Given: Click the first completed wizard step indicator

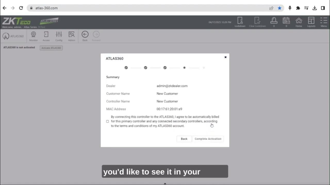Looking at the screenshot, I should pyautogui.click(x=126, y=68).
